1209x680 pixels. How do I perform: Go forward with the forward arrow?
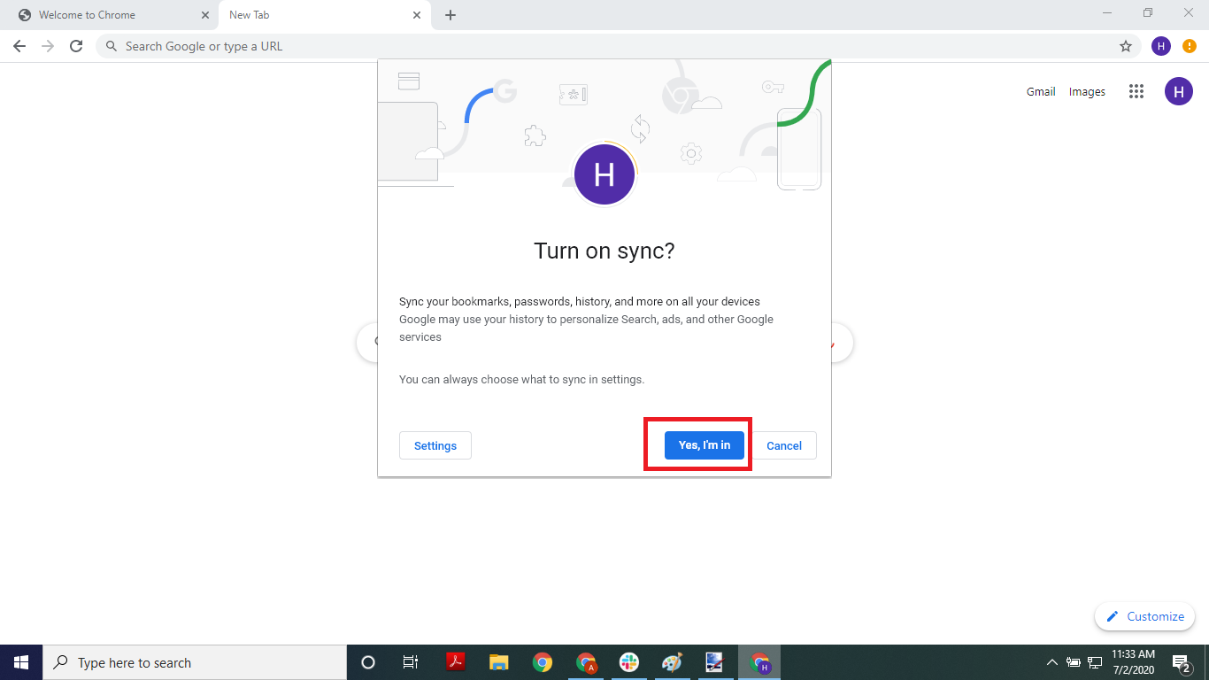coord(48,46)
